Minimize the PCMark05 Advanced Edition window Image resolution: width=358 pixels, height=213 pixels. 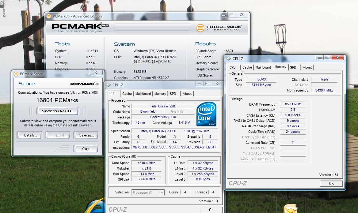[x=224, y=15]
